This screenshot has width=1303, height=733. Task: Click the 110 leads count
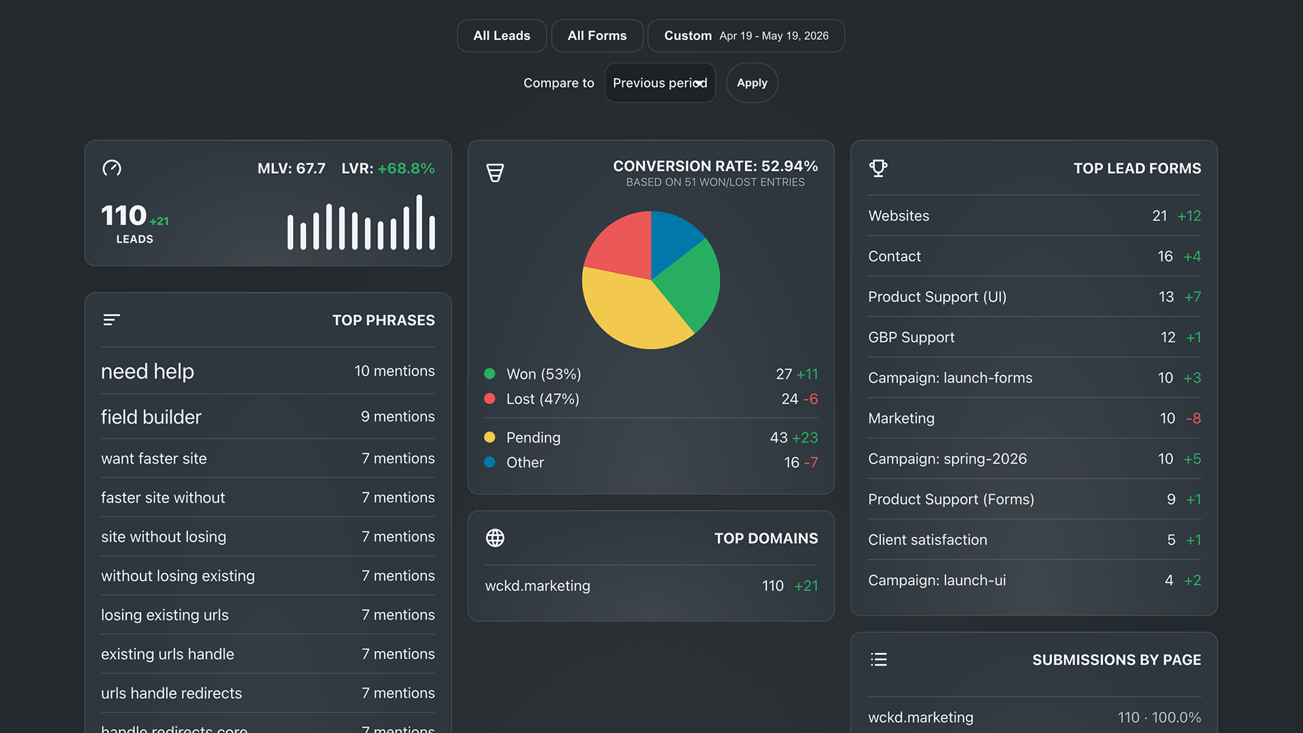click(x=124, y=216)
